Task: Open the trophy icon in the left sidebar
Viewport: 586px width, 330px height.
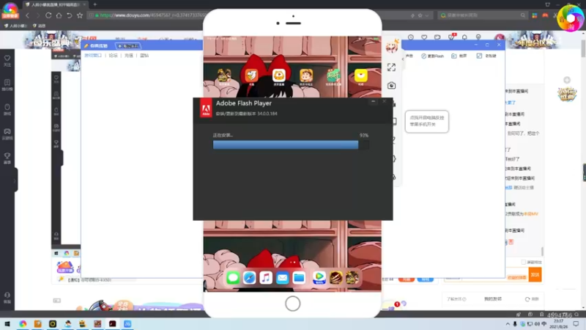Action: coord(7,156)
